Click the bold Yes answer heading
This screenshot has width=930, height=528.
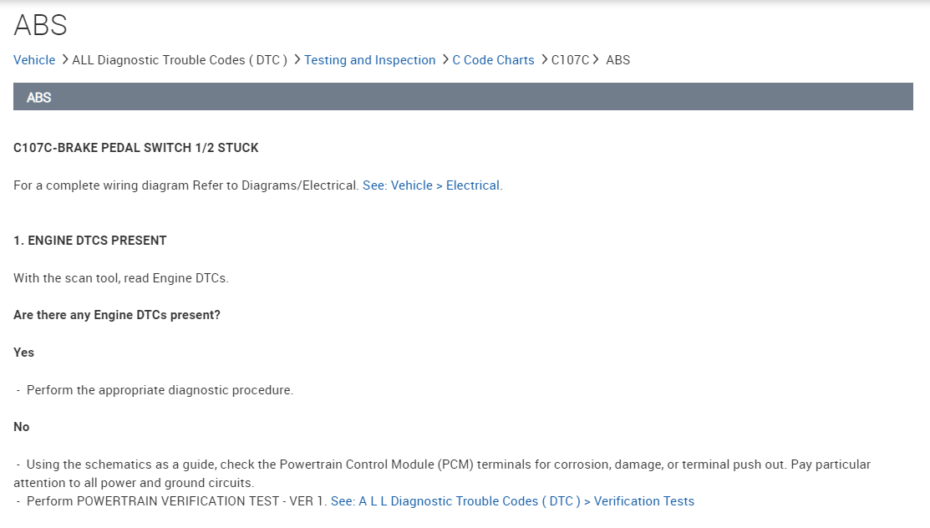[23, 353]
